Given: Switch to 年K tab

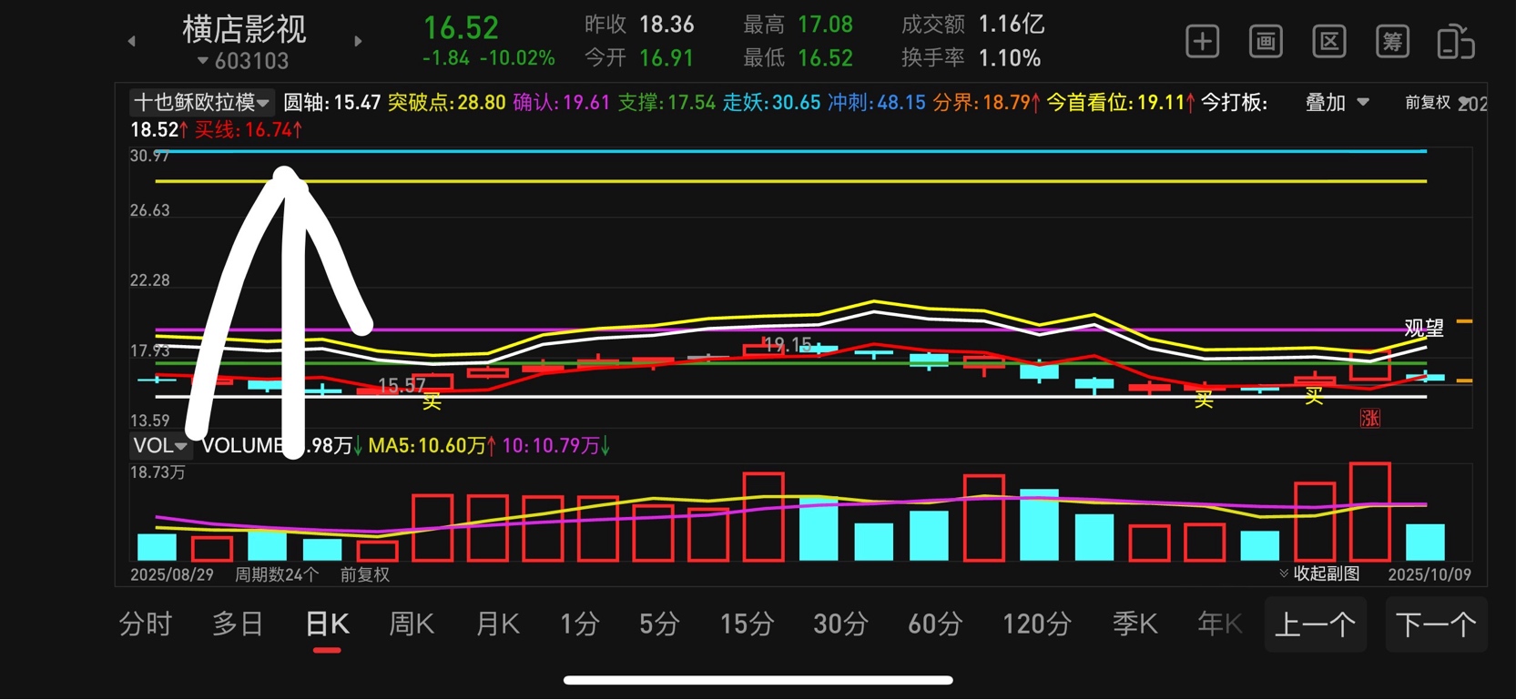Looking at the screenshot, I should (1219, 624).
